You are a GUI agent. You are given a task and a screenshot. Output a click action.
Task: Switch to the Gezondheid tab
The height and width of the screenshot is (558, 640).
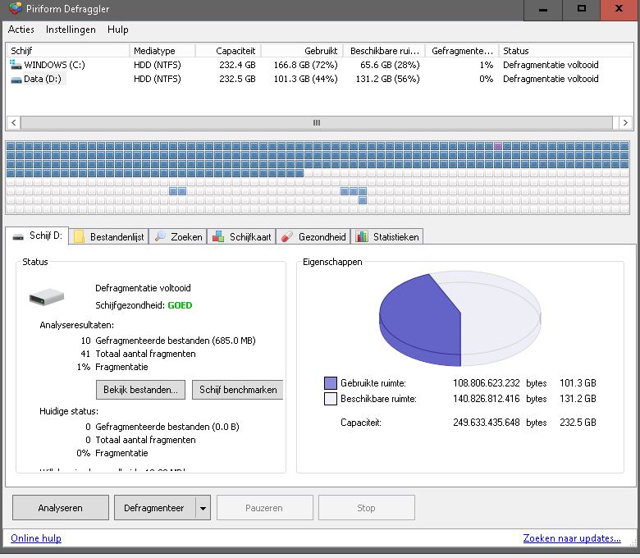[313, 237]
